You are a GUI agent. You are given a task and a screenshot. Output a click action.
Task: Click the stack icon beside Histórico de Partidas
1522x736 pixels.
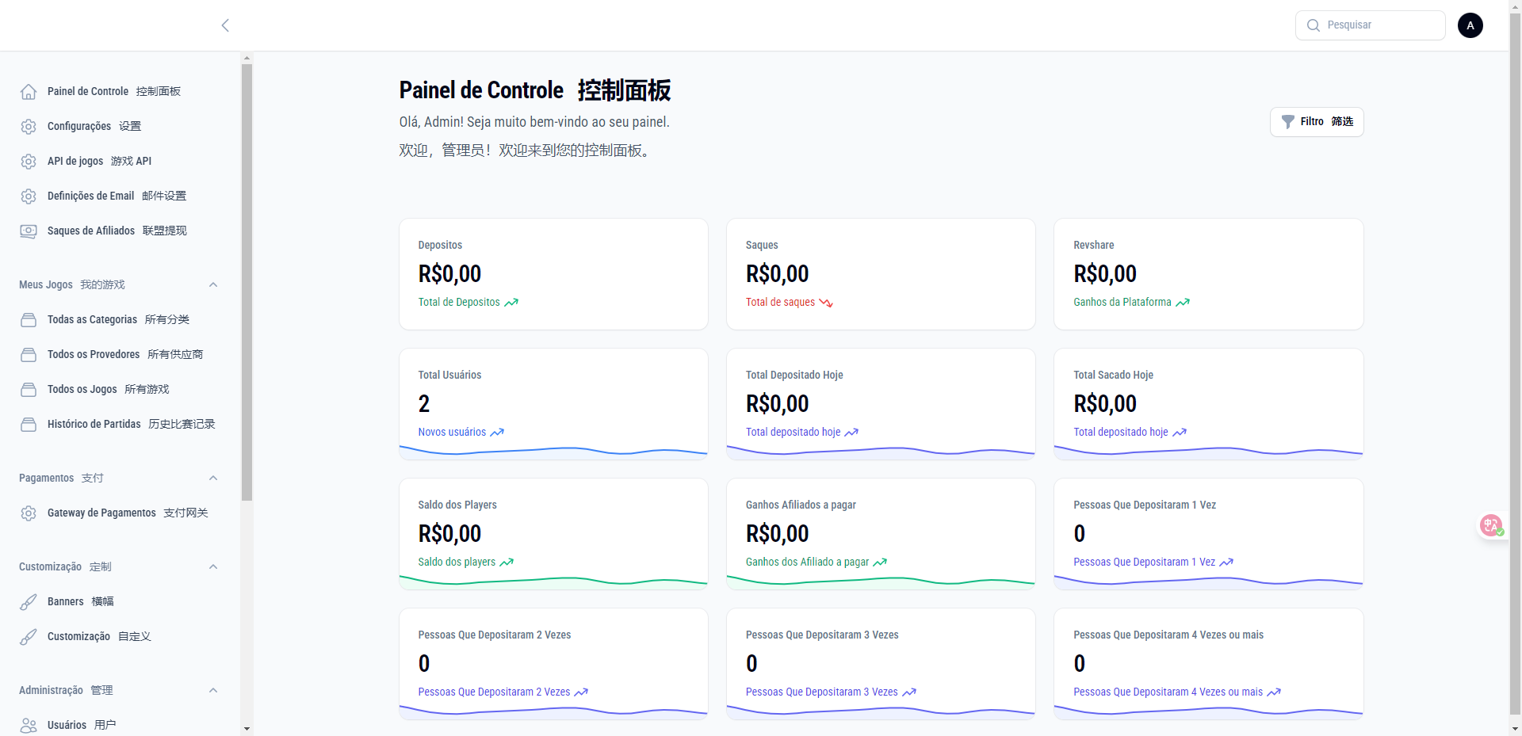click(x=29, y=425)
